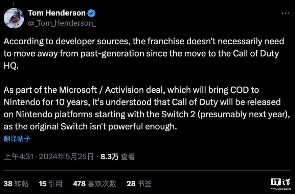Click the www.ithome.com watermark text
295x194 pixels.
tap(280, 189)
